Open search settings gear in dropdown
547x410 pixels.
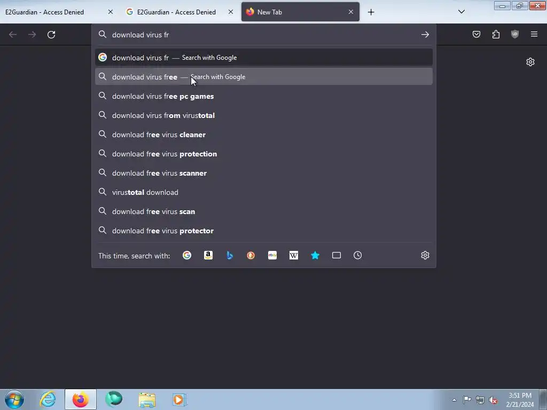(x=425, y=256)
